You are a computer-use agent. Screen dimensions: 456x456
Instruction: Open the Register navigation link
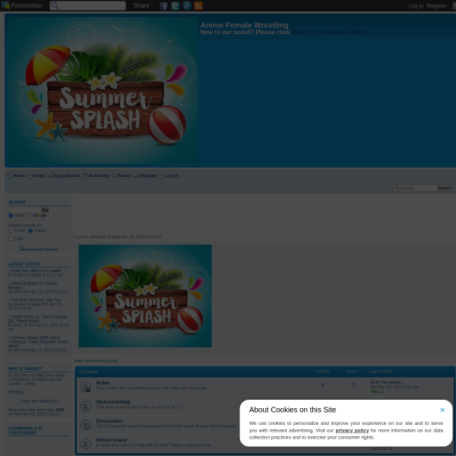(x=147, y=176)
